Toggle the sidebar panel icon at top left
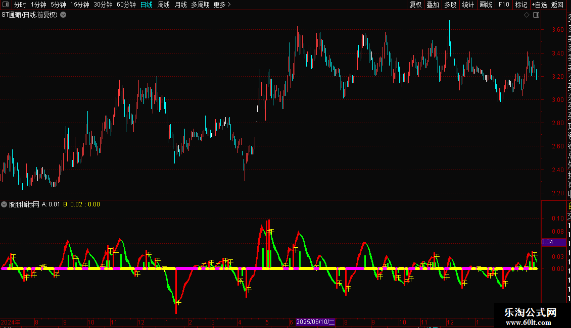 [x=6, y=5]
